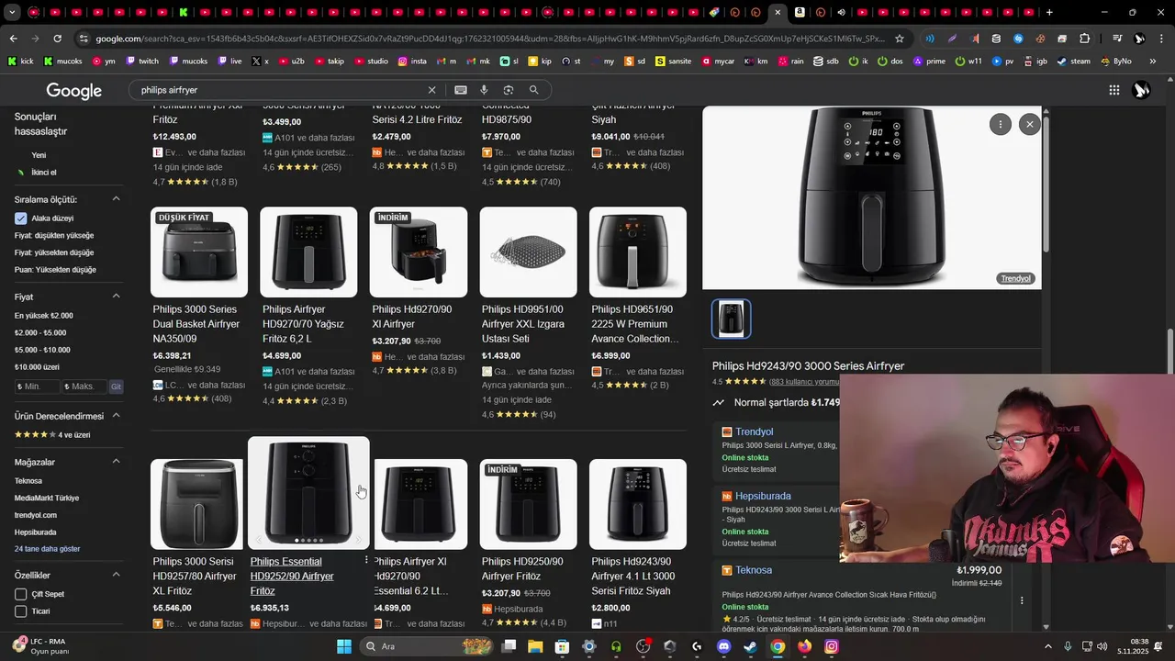1175x661 pixels.
Task: Open File Explorer from the taskbar
Action: pos(535,646)
